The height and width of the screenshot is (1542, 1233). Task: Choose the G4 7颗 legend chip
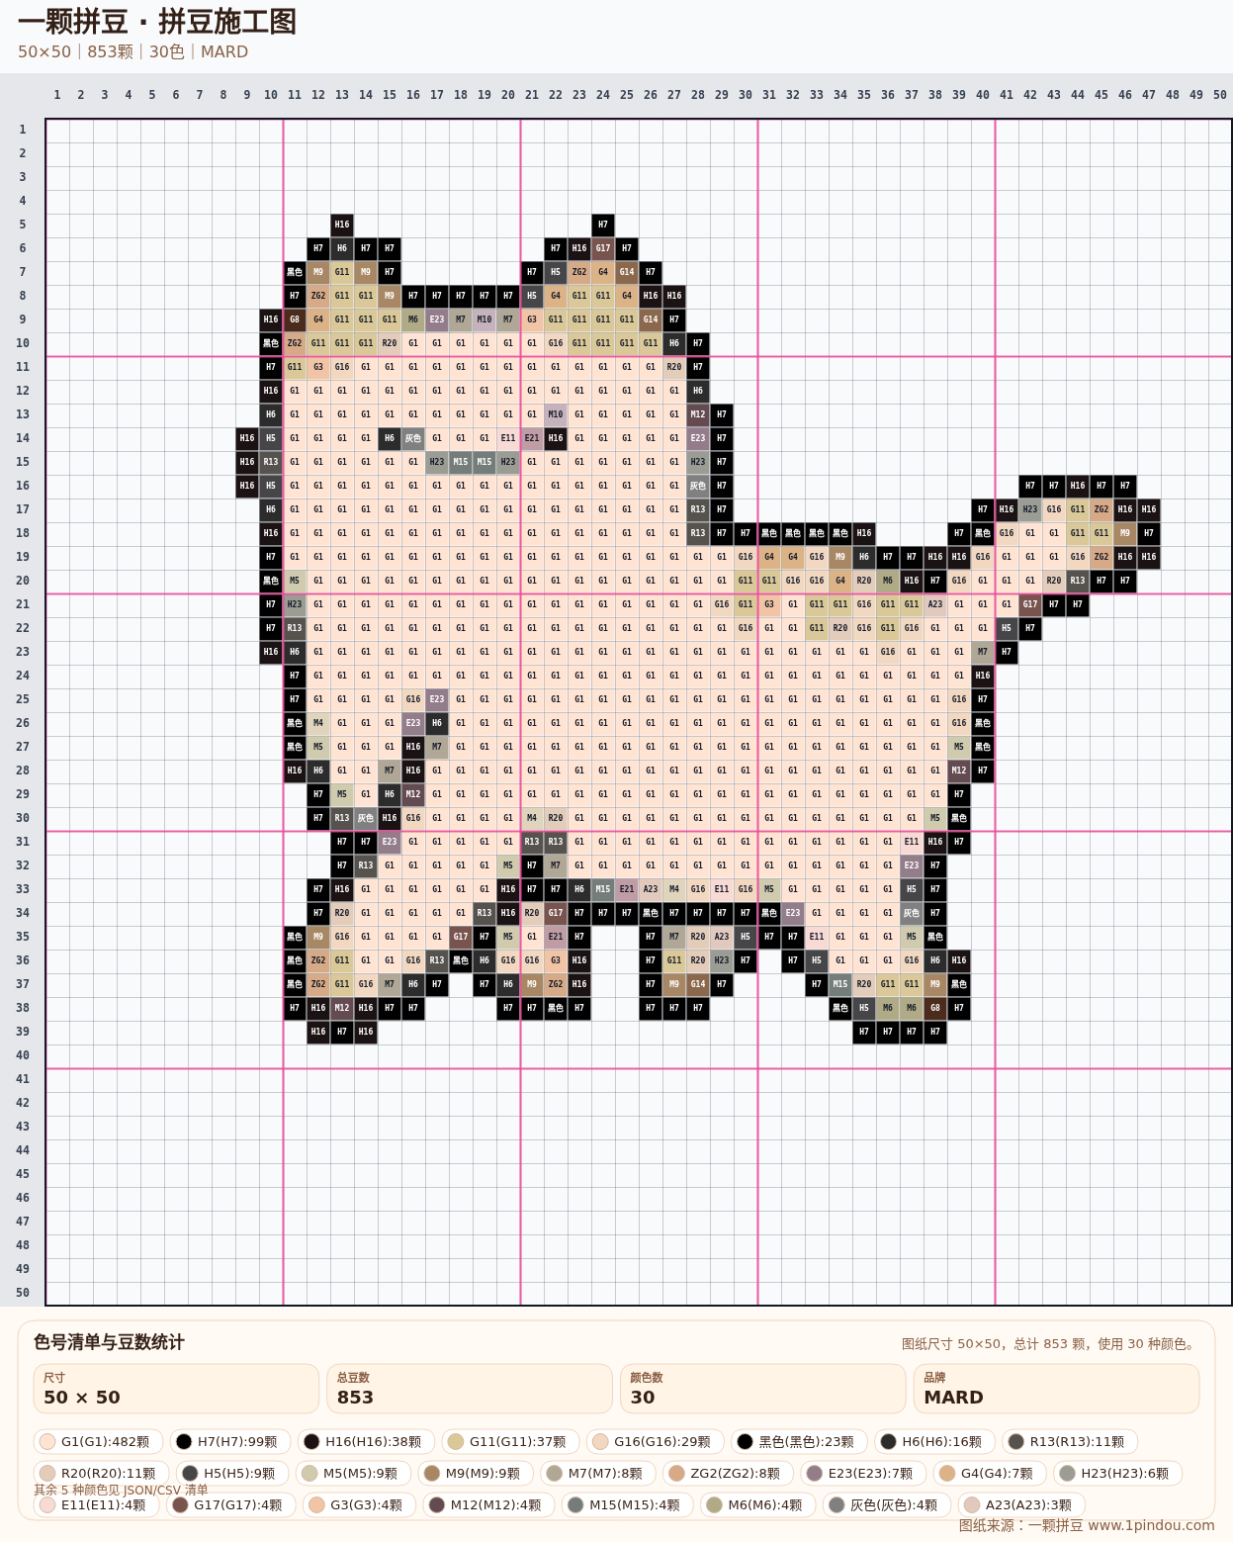click(x=988, y=1473)
